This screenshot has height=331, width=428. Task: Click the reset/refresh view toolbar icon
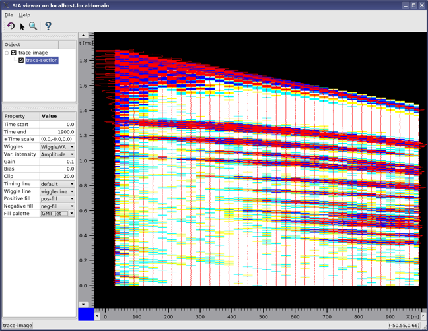point(11,26)
